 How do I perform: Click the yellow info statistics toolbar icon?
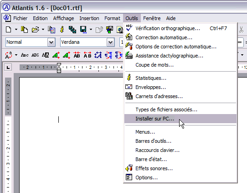pyautogui.click(x=62, y=30)
